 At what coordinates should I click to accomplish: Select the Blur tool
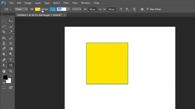tap(4, 54)
